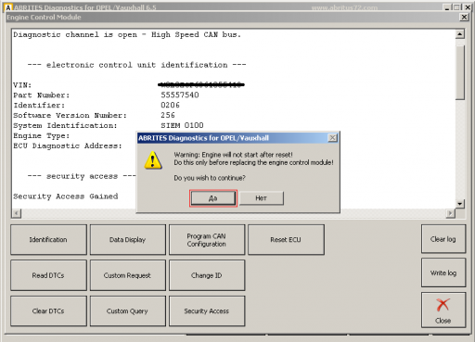Confirm the warning by clicking Да

click(x=213, y=198)
